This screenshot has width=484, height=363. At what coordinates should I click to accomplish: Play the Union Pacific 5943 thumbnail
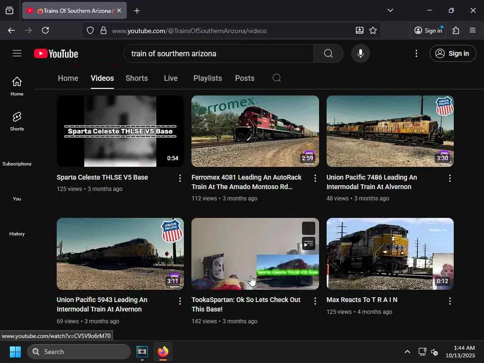click(120, 254)
